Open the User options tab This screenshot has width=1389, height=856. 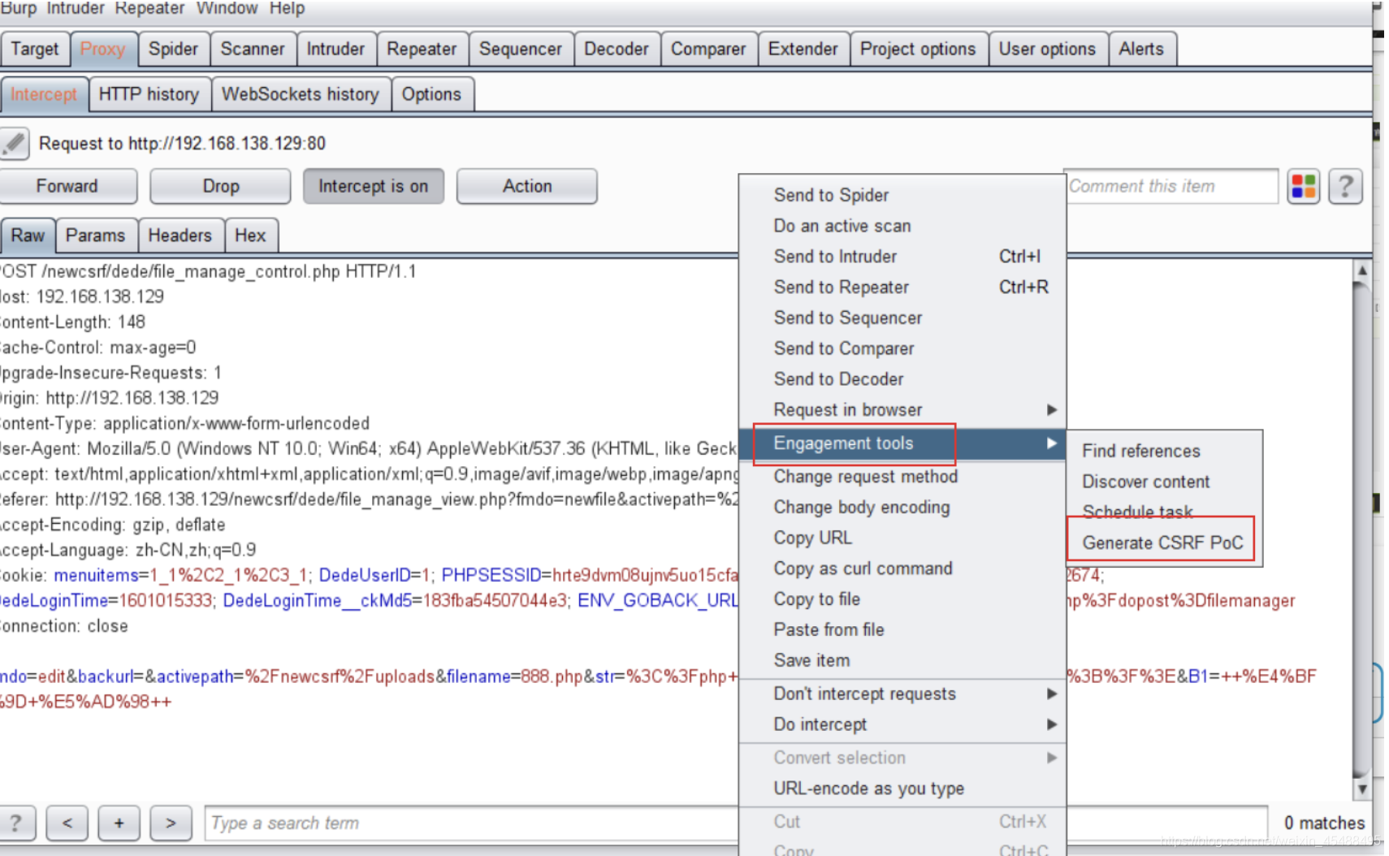pos(1047,49)
